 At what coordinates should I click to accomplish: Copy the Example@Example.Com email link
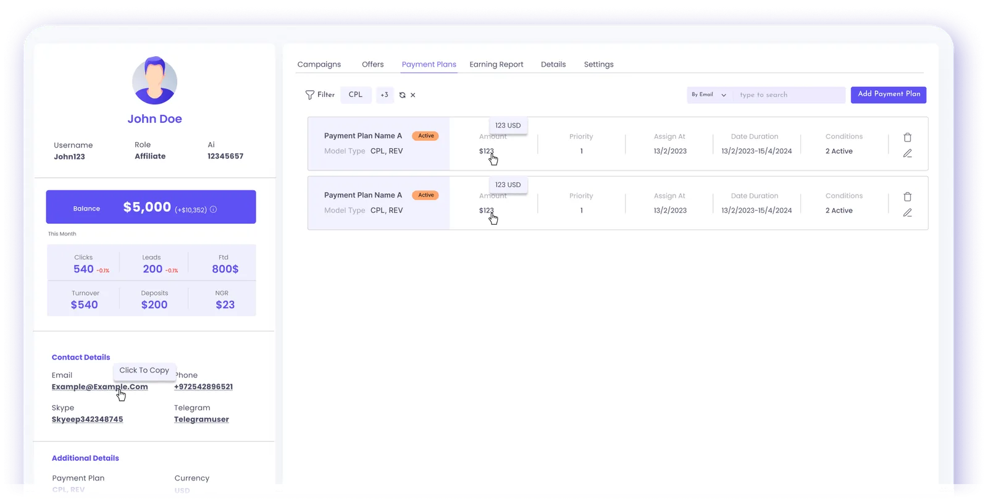click(x=100, y=387)
